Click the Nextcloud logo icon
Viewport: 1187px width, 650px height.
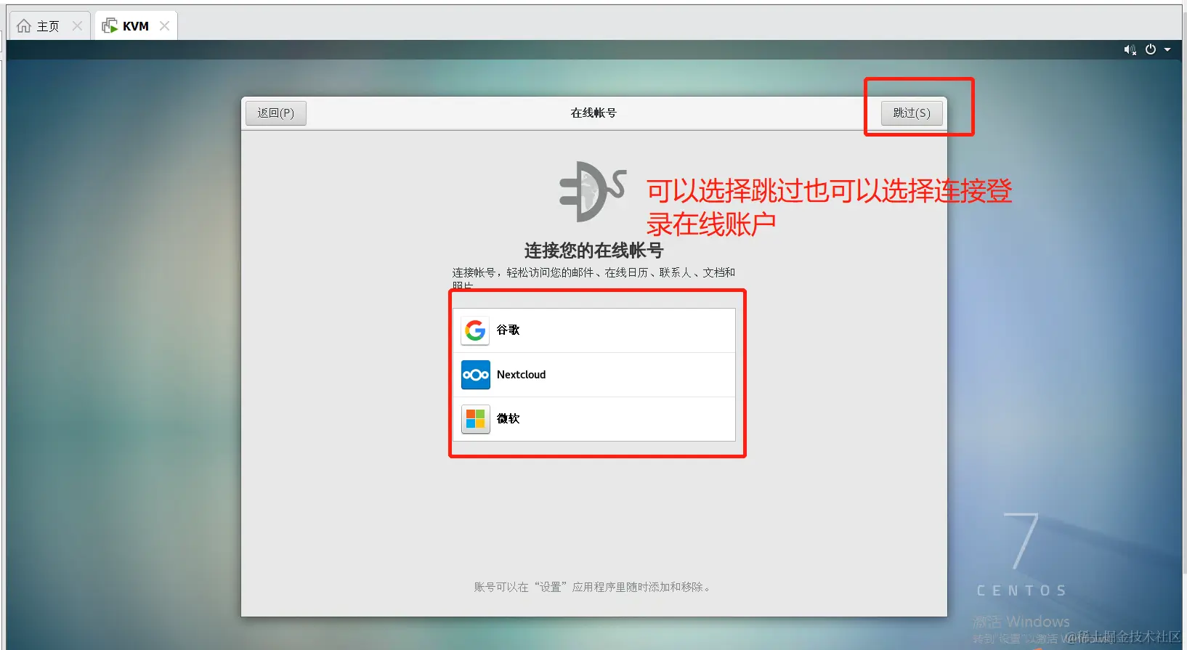476,375
